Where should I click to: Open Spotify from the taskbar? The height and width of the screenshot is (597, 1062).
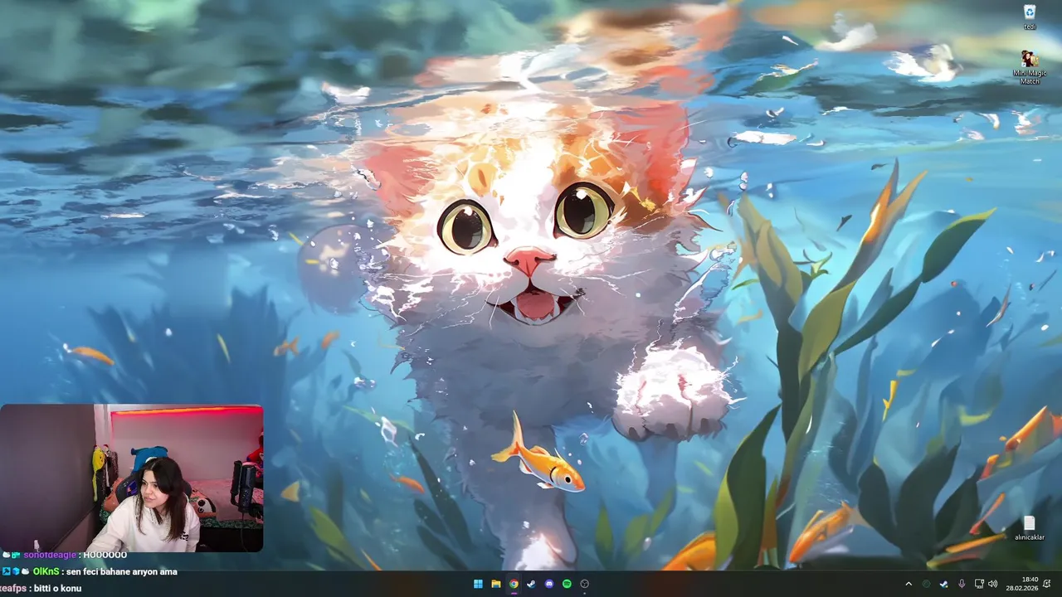tap(567, 584)
